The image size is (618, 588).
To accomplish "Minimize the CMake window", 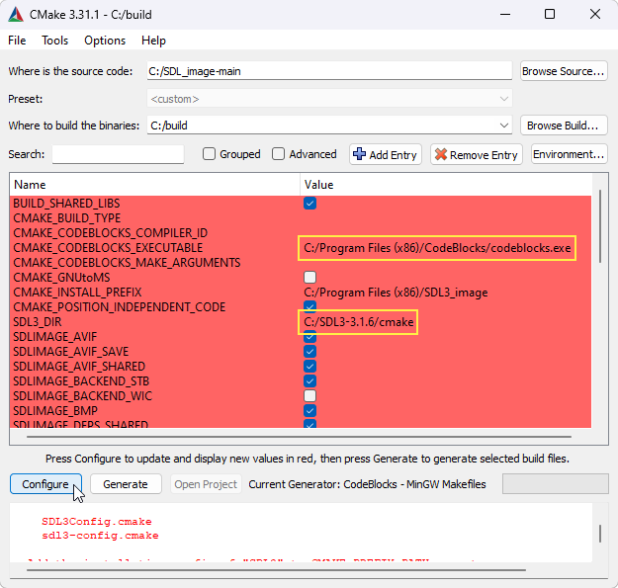I will (x=505, y=15).
